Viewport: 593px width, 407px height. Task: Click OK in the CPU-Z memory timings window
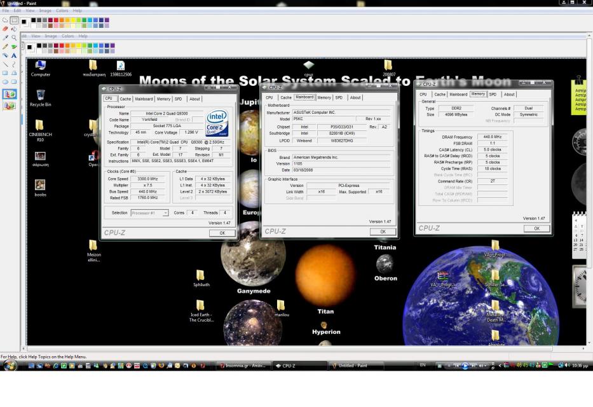coord(536,228)
